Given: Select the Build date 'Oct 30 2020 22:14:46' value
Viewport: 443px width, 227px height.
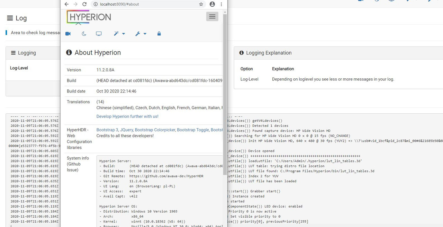Looking at the screenshot, I should coord(116,91).
